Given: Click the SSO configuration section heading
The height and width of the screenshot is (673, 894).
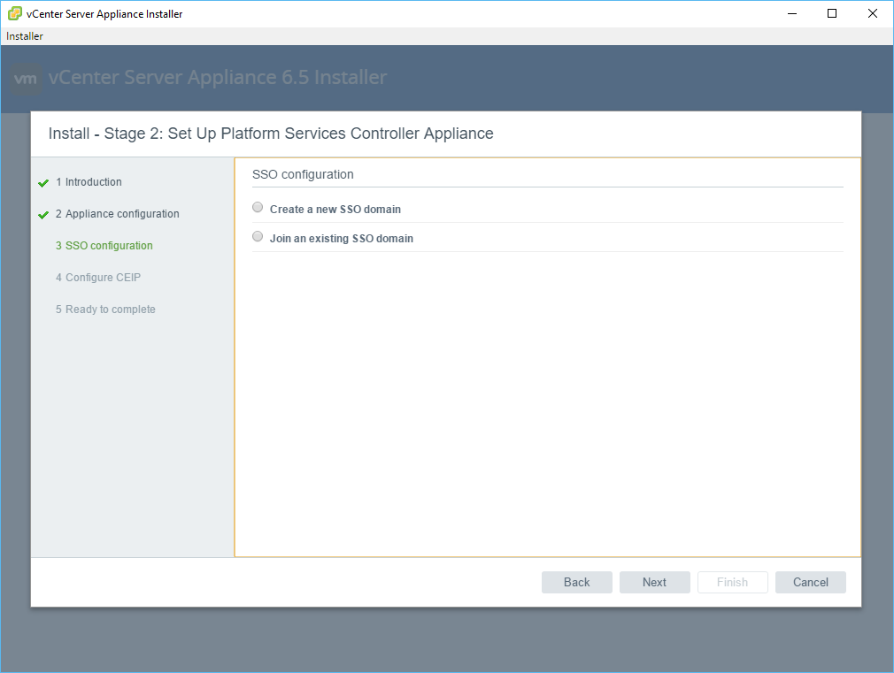Looking at the screenshot, I should (x=303, y=174).
